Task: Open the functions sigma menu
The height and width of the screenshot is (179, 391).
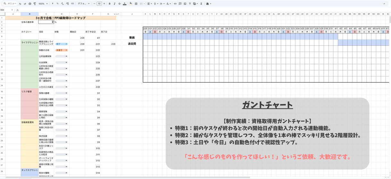Action: [x=201, y=4]
